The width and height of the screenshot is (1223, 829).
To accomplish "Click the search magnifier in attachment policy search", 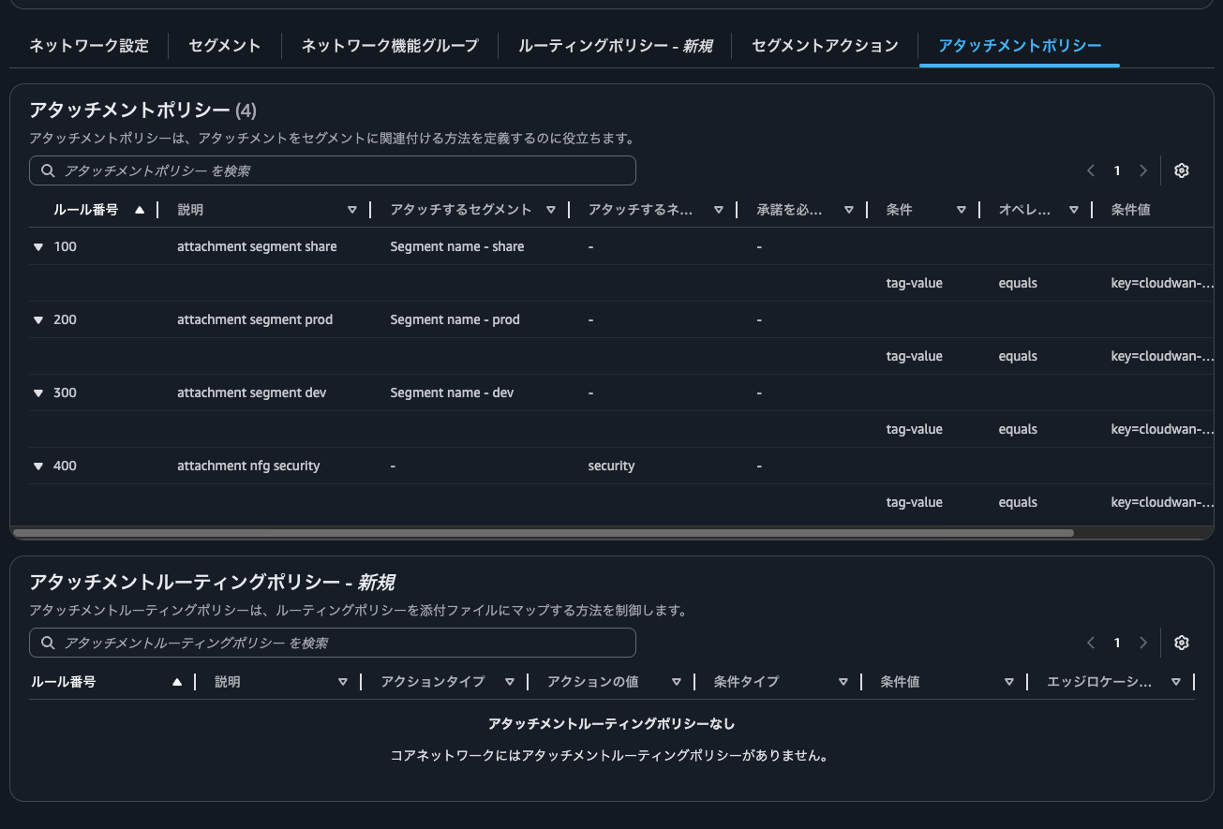I will (48, 170).
